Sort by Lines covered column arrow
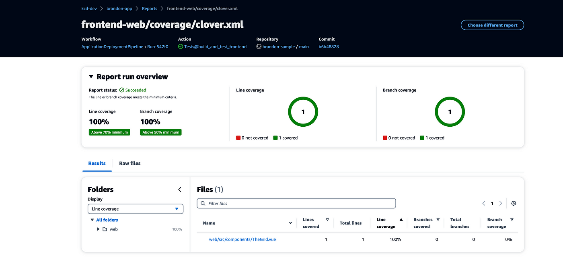563x261 pixels. (x=327, y=220)
